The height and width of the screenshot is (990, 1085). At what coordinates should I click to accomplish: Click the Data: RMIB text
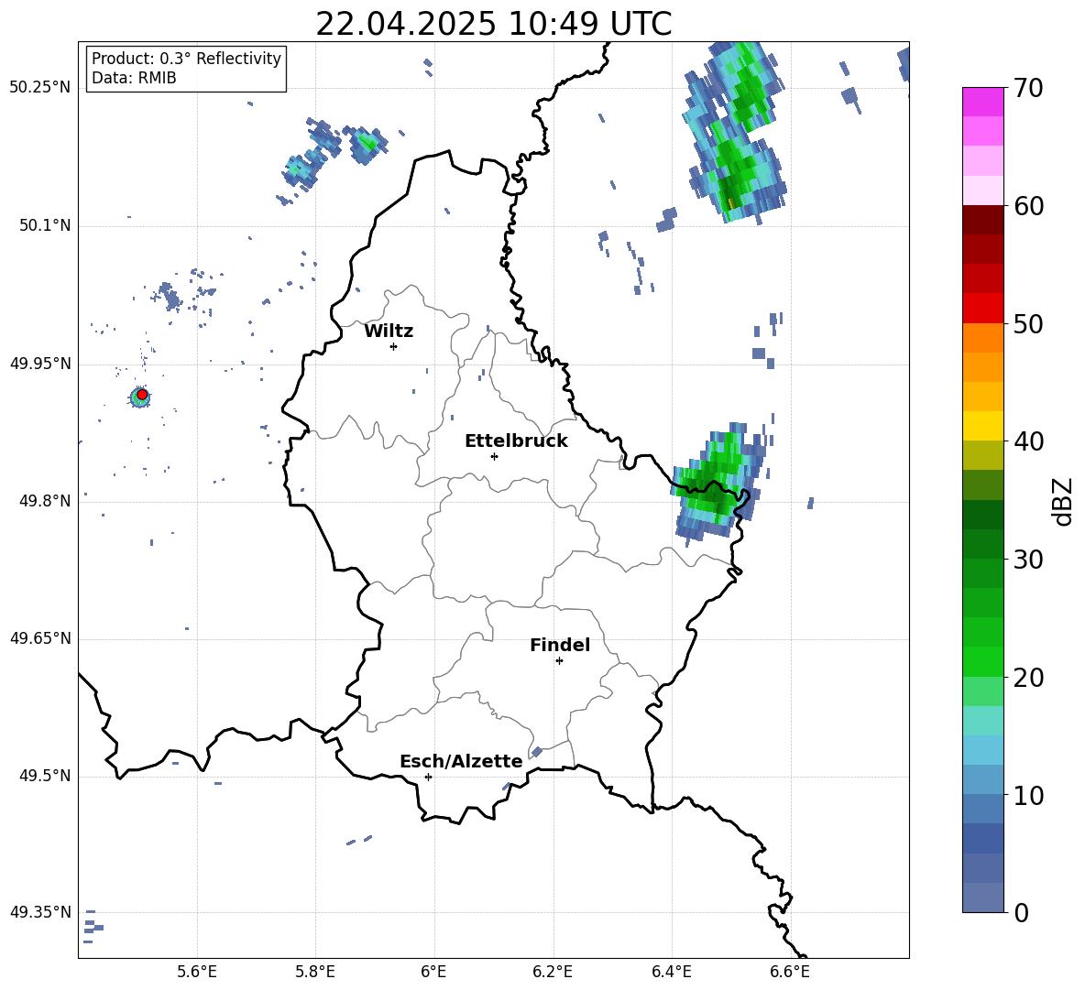coord(134,78)
